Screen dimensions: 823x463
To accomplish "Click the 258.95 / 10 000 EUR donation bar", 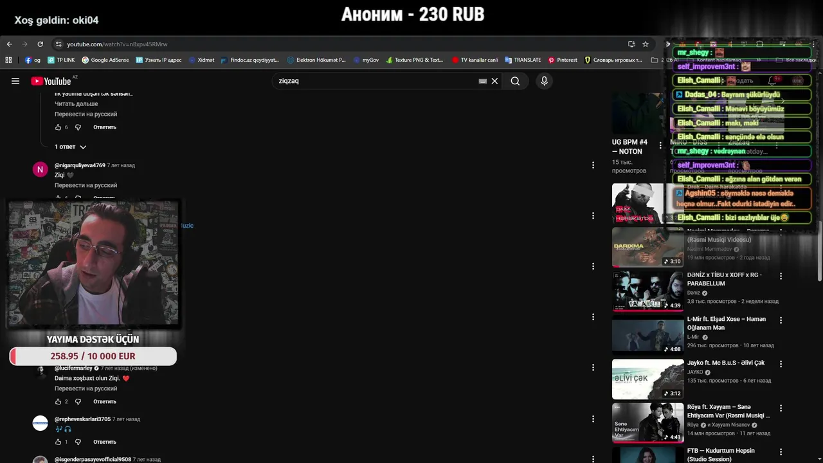I will pos(93,356).
